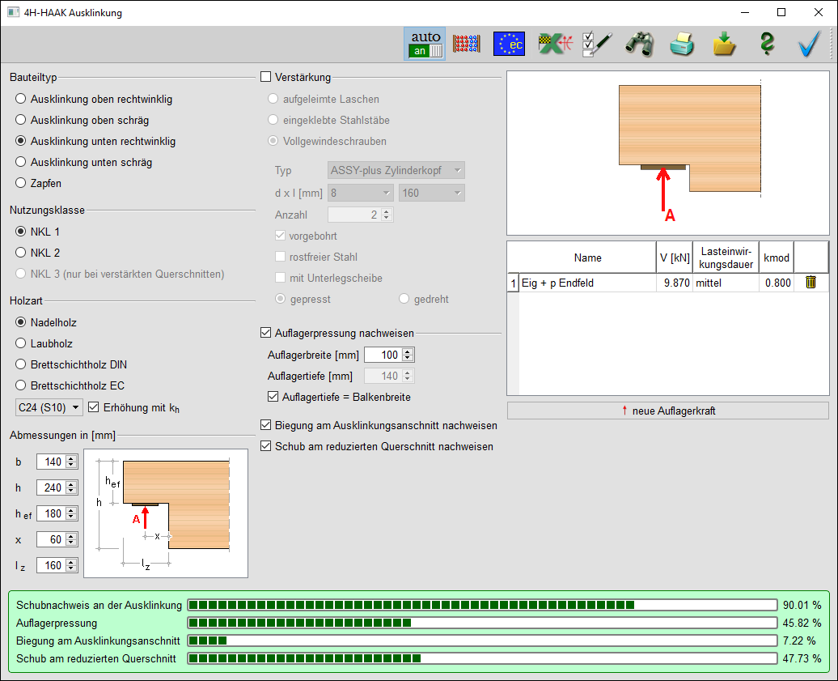Image resolution: width=838 pixels, height=681 pixels.
Task: Choose Laubholz as Holzart
Action: coord(21,343)
